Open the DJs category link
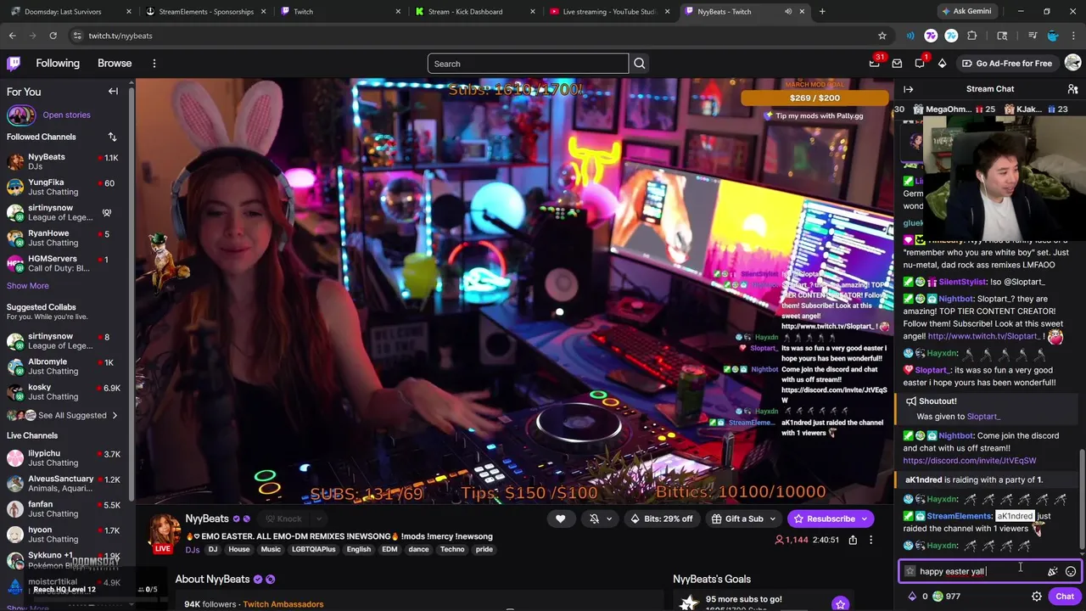Screen dimensions: 1086x611 (193, 550)
